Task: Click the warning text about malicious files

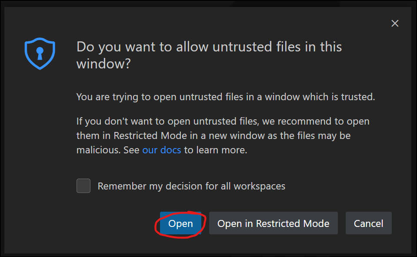Action: [x=223, y=135]
